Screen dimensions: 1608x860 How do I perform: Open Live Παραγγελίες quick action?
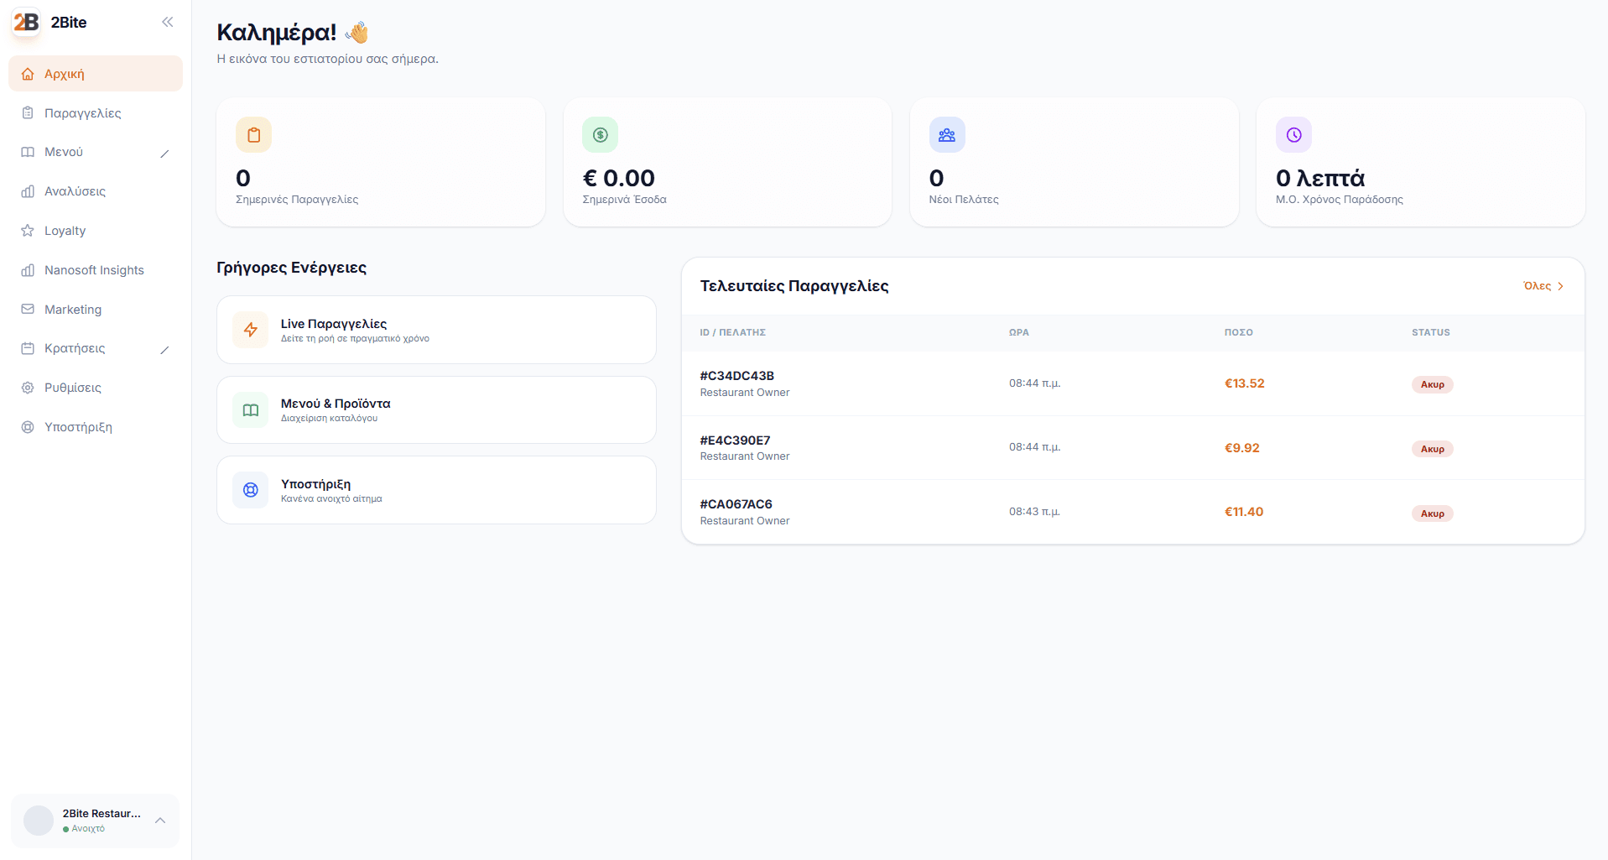pyautogui.click(x=436, y=330)
